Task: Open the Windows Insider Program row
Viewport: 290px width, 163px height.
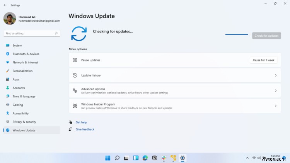Action: tap(175, 106)
